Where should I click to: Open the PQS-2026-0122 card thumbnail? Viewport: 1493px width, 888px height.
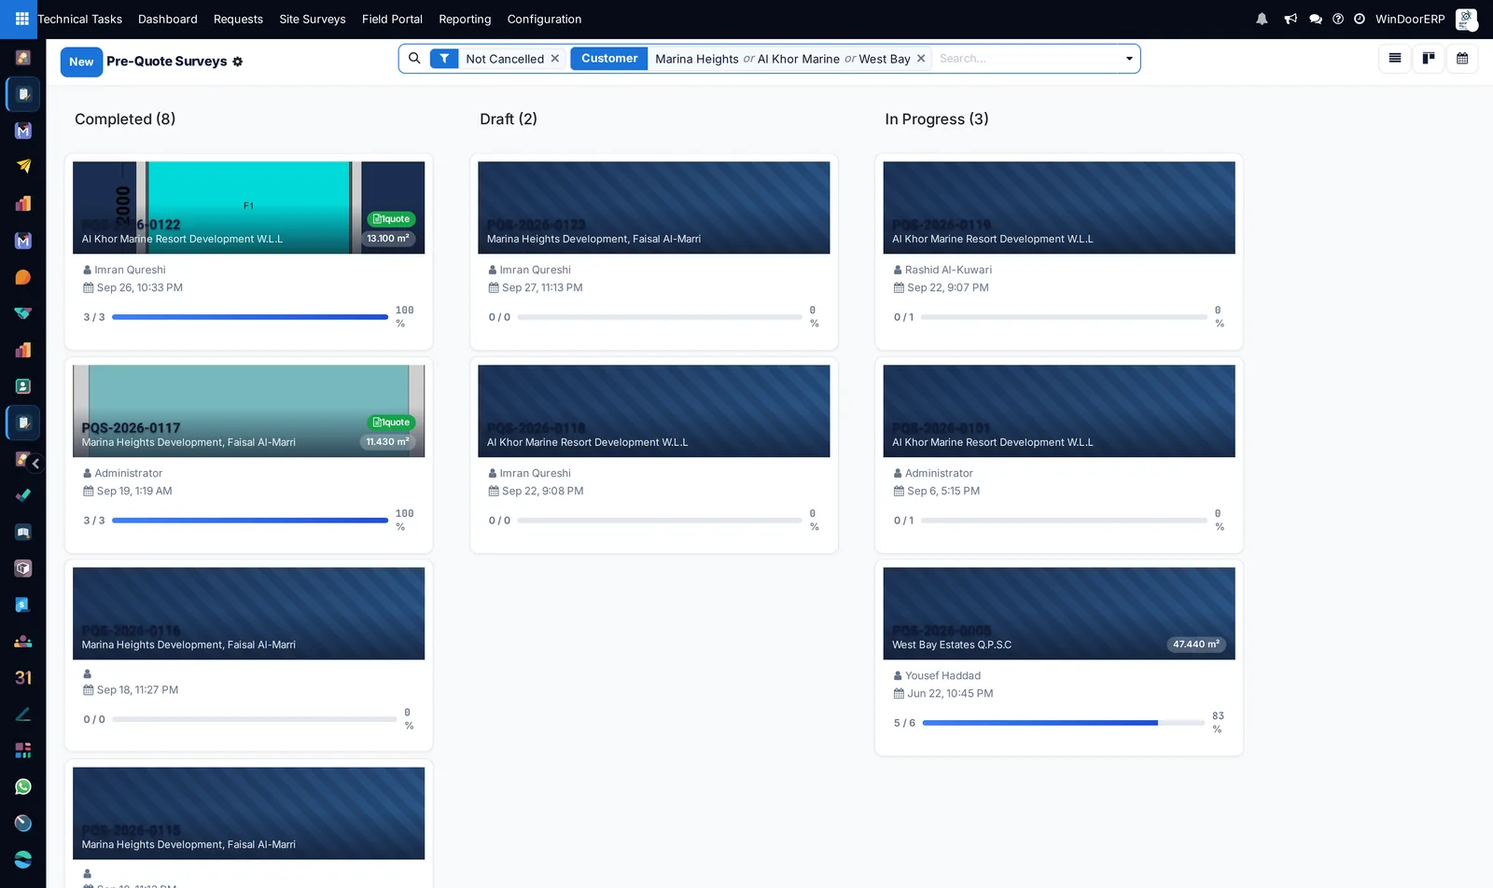(x=248, y=207)
